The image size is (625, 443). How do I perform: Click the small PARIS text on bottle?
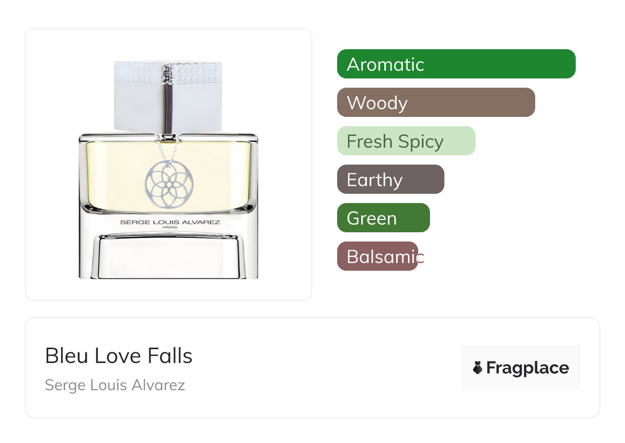coord(170,228)
